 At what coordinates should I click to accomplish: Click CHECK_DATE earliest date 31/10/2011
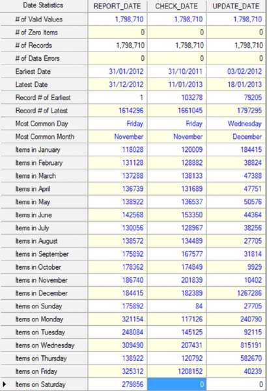185,72
